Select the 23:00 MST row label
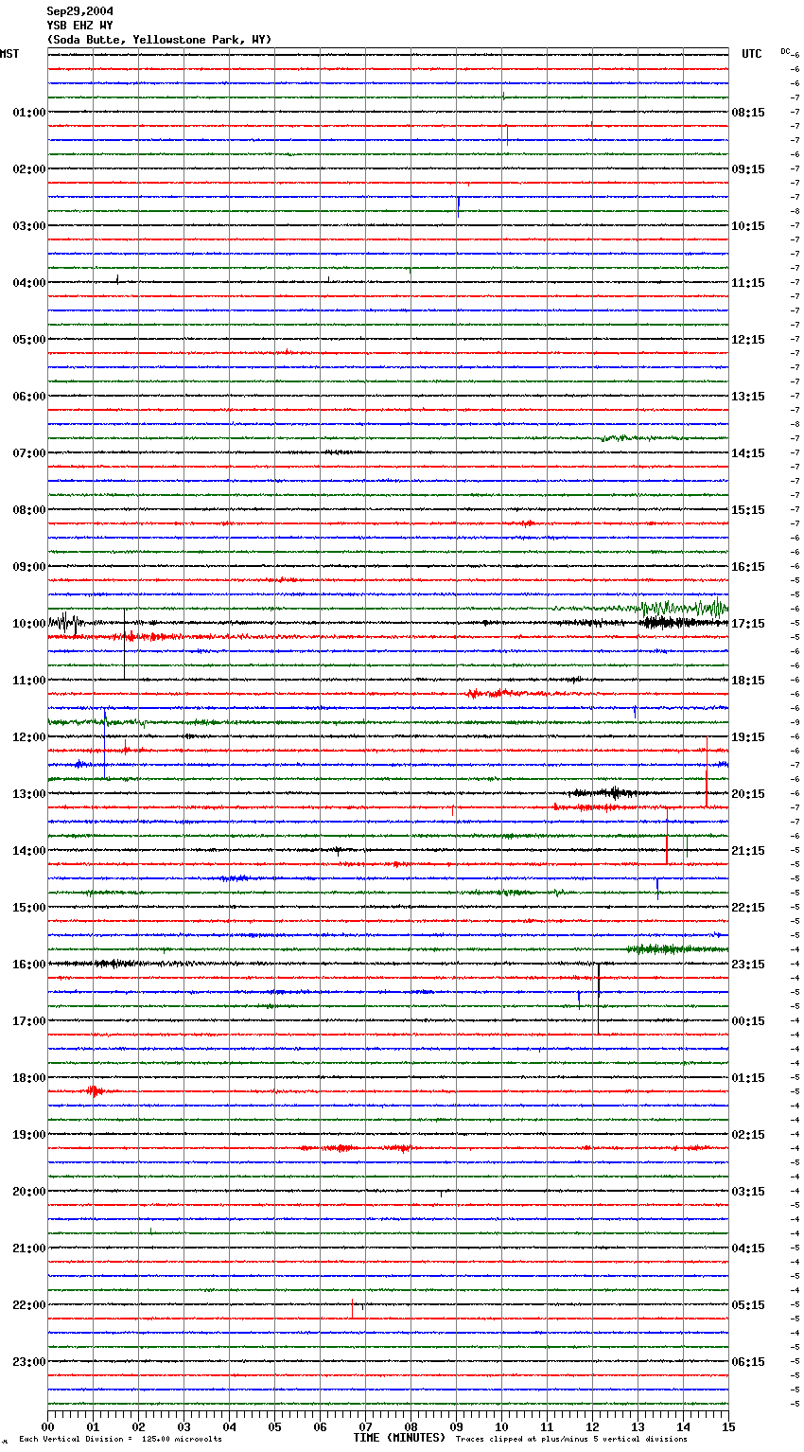This screenshot has width=804, height=1452. (x=29, y=1362)
